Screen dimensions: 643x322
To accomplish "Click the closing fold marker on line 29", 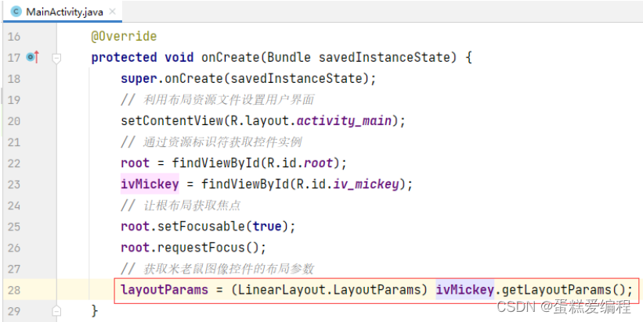I will click(x=56, y=311).
